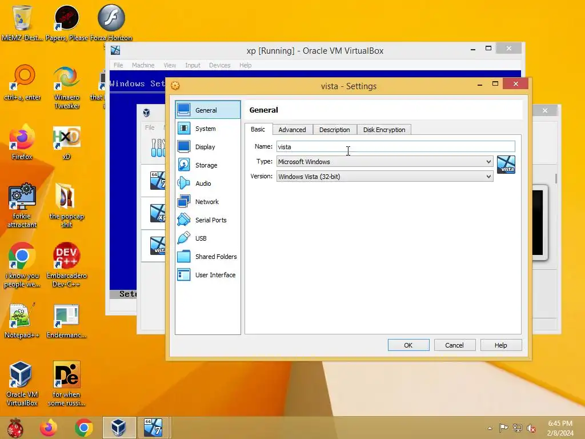The width and height of the screenshot is (585, 439).
Task: Open the General settings category
Action: [x=208, y=110]
